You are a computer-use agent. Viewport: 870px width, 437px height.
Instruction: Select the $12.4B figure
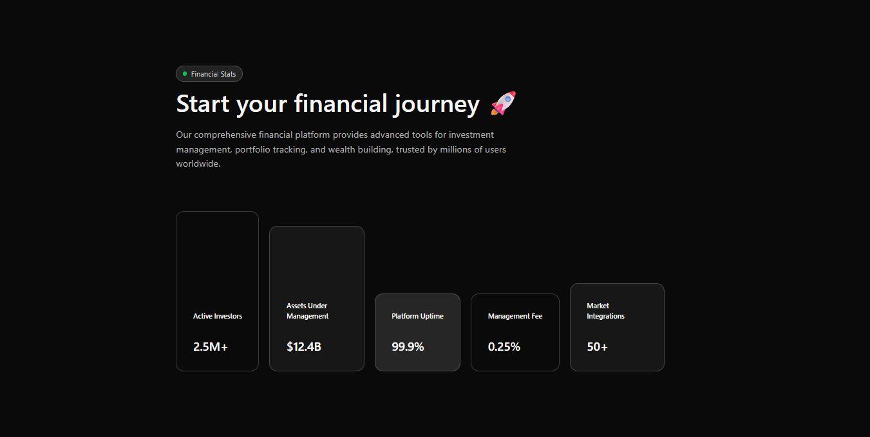tap(304, 347)
